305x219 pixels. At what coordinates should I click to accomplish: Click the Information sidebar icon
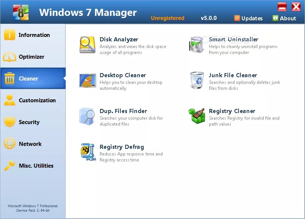click(9, 35)
